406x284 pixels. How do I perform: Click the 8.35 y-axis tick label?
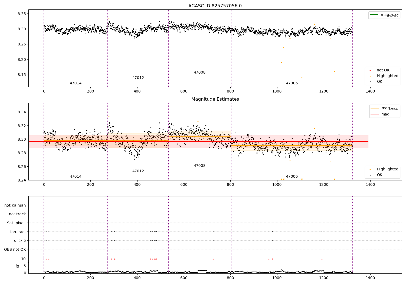21,14
